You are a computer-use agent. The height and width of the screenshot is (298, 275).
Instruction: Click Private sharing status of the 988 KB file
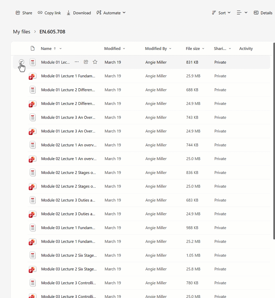tap(220, 228)
